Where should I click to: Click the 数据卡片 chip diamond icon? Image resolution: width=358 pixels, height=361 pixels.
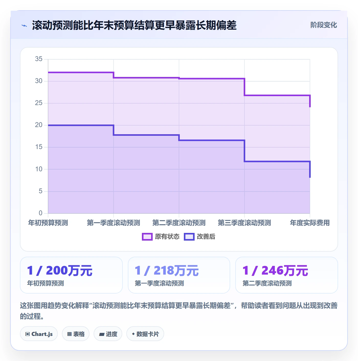[x=133, y=334]
